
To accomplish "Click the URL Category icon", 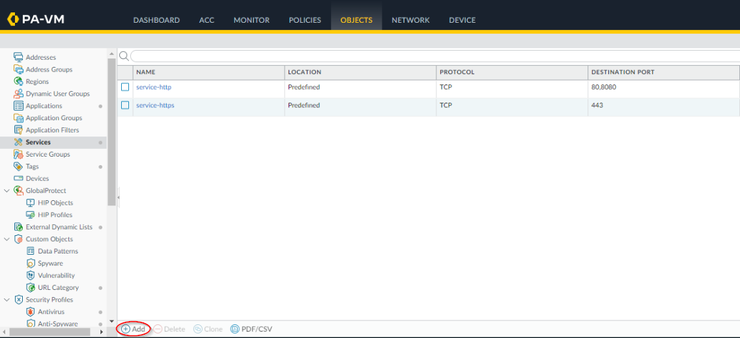I will (30, 288).
